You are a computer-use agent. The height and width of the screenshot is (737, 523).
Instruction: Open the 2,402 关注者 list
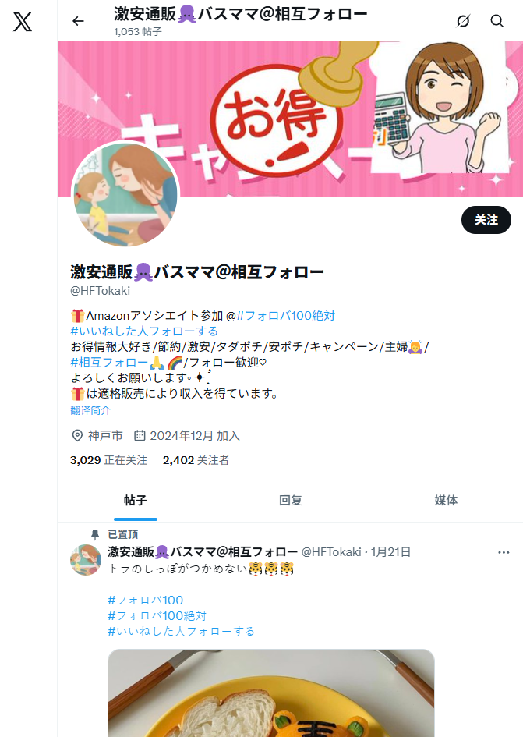point(196,460)
